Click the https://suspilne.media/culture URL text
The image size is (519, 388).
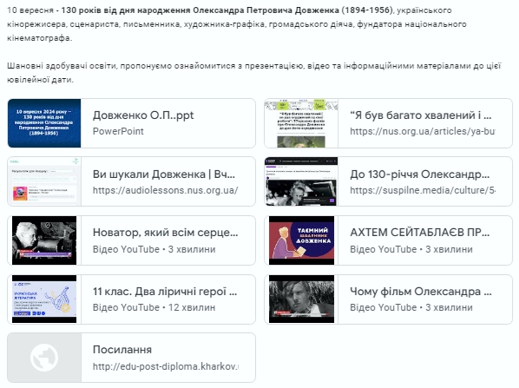pos(423,190)
